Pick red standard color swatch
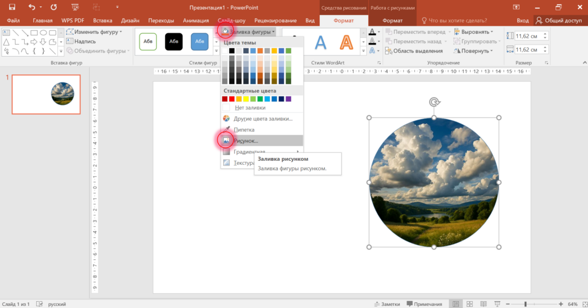Screen dimensions: 588x308 [232, 99]
